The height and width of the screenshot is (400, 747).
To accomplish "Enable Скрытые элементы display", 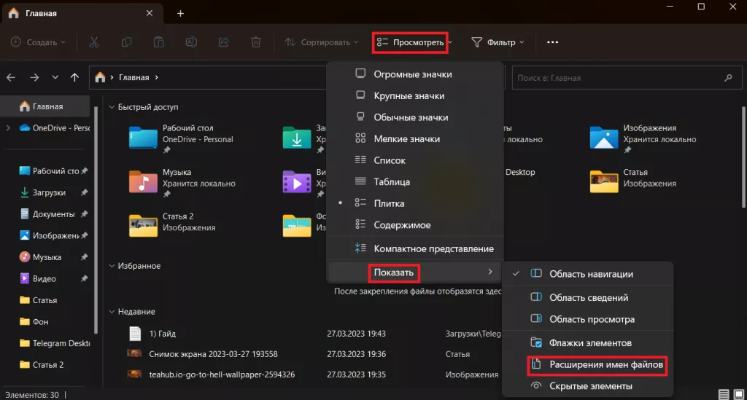I will click(590, 386).
